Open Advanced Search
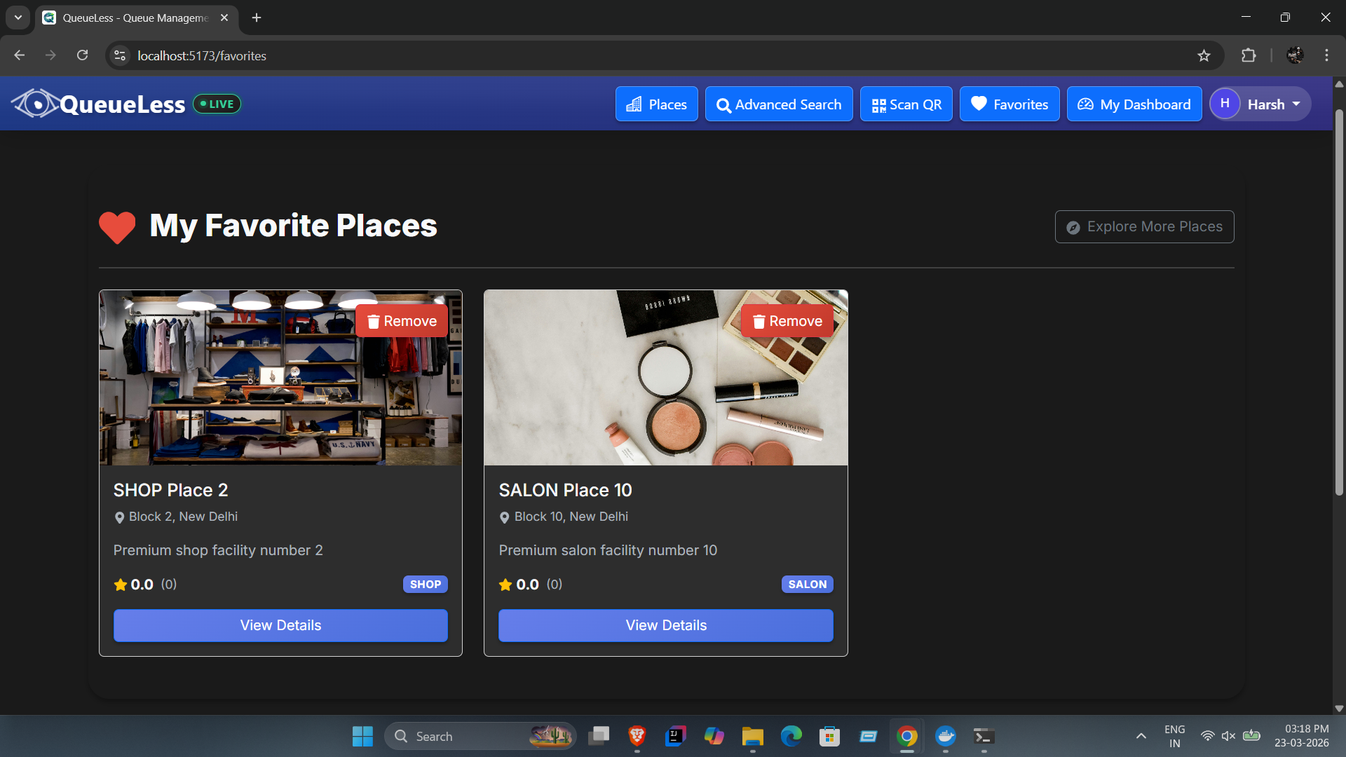Screen dimensions: 1346x757 (778, 104)
